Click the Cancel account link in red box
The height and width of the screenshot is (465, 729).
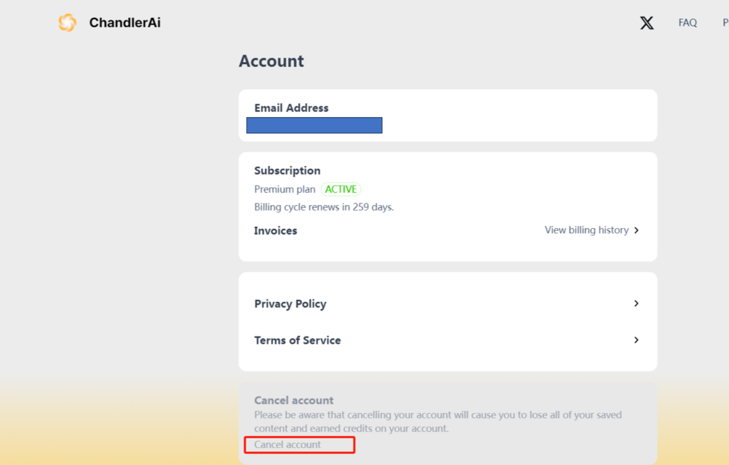point(288,445)
